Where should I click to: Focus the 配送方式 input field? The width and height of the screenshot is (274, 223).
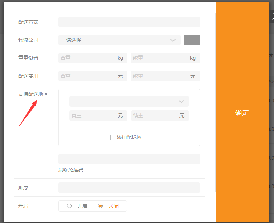click(129, 22)
